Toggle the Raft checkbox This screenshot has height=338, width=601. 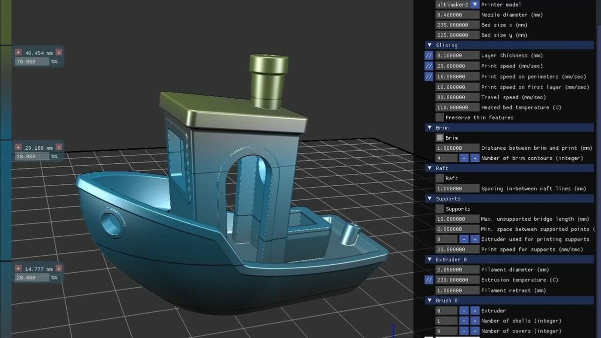pyautogui.click(x=439, y=178)
